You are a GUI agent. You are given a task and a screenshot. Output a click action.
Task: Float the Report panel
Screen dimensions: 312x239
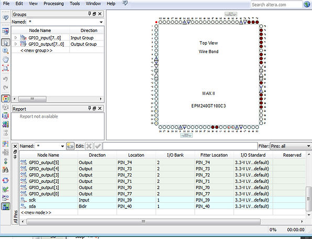click(x=94, y=108)
